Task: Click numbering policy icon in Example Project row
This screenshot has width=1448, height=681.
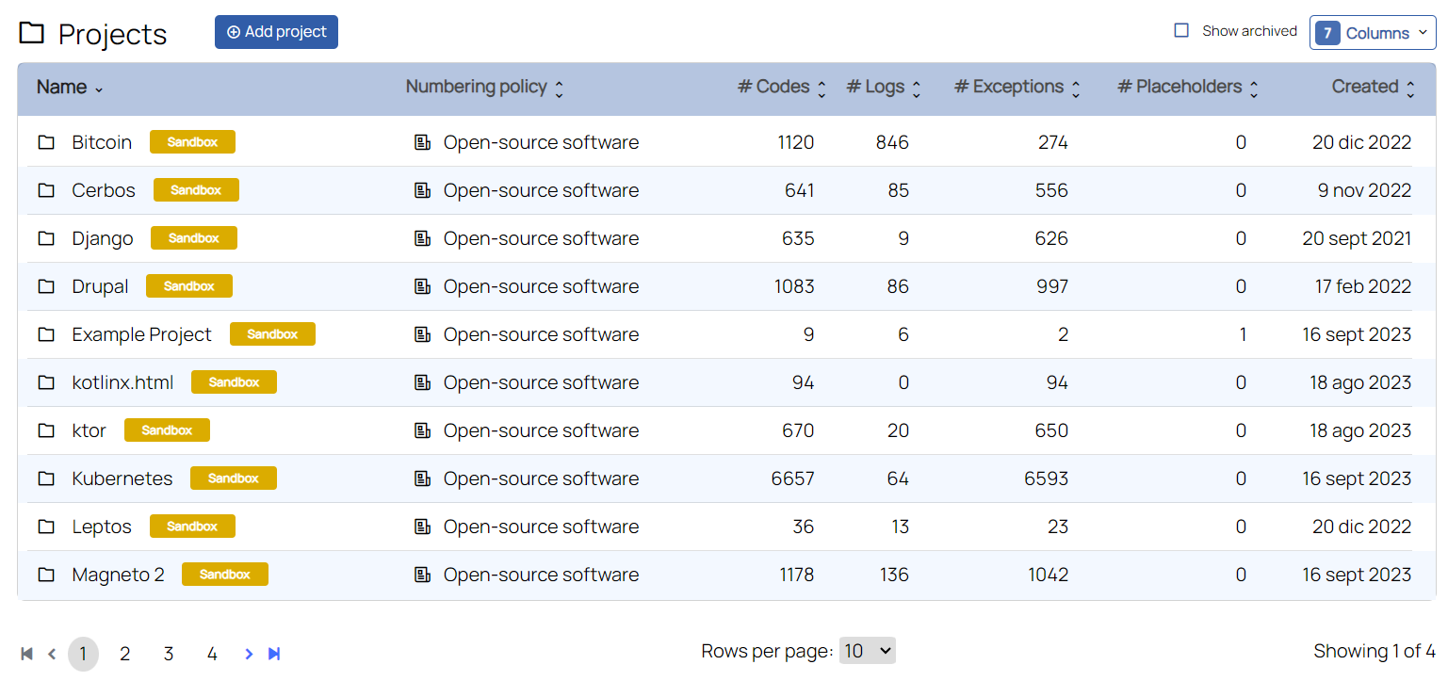Action: point(423,334)
